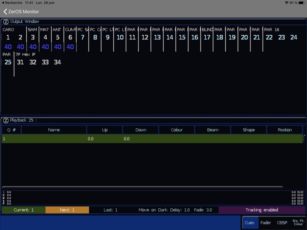Return to Recherche app via status bar
Screen dimensions: 307x230
coord(12,3)
